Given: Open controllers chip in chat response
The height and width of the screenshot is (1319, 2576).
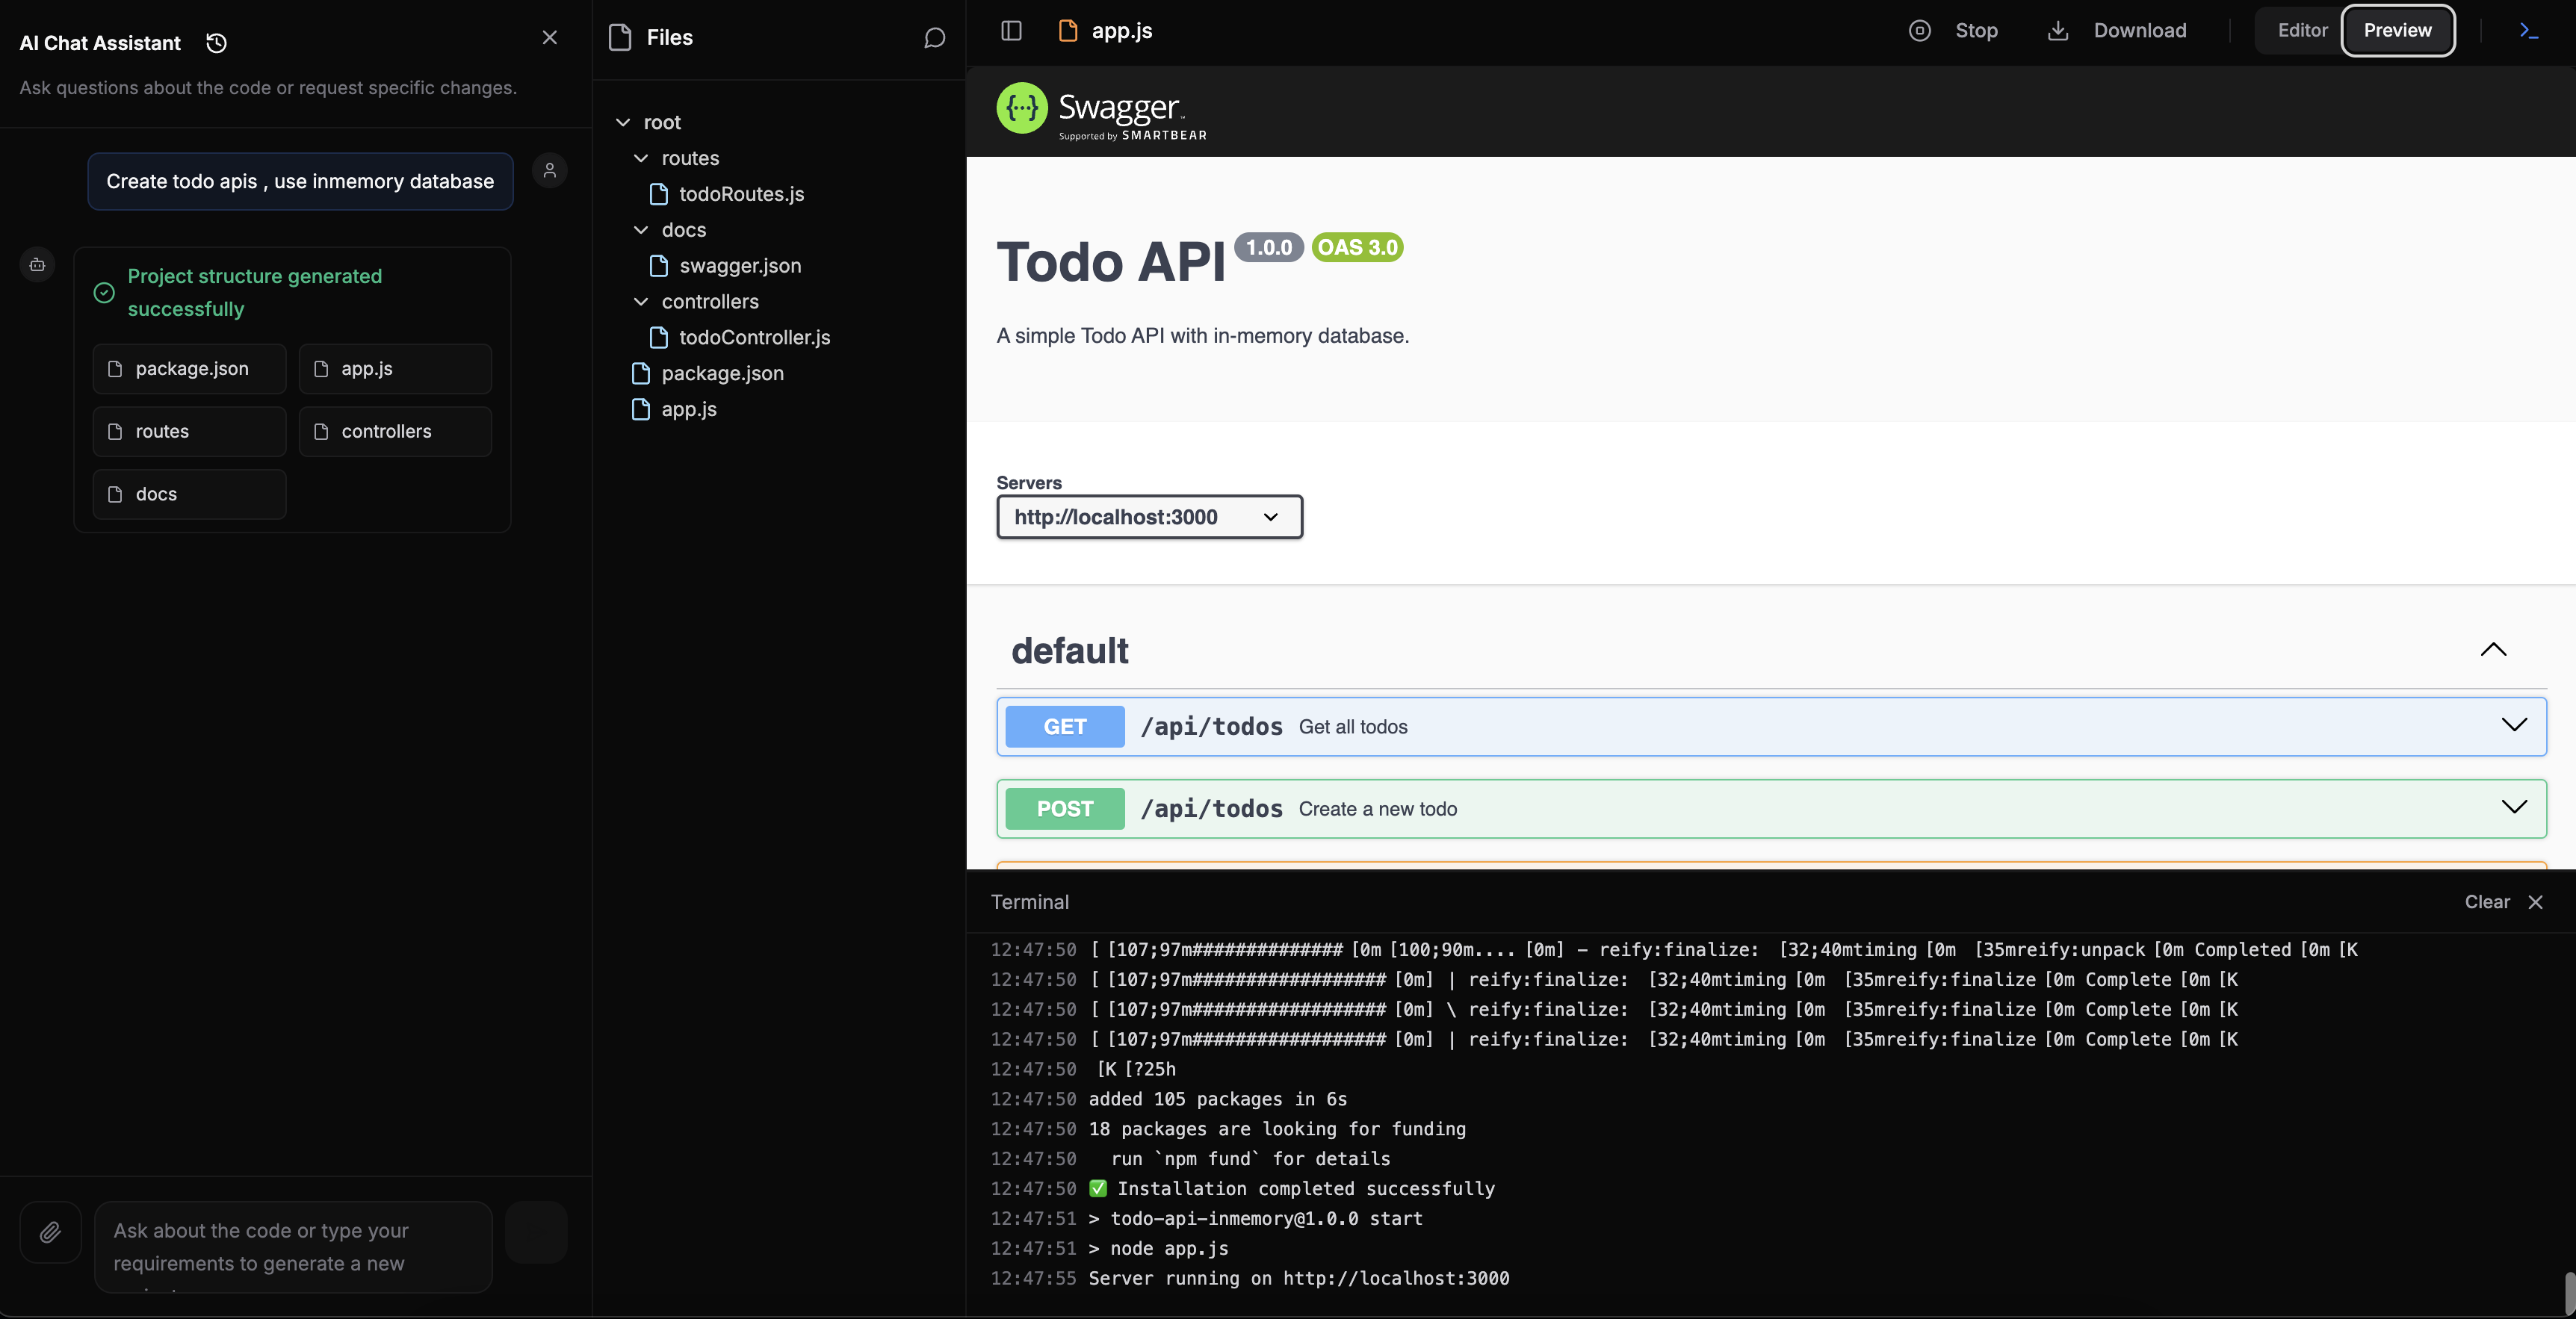Looking at the screenshot, I should tap(395, 432).
